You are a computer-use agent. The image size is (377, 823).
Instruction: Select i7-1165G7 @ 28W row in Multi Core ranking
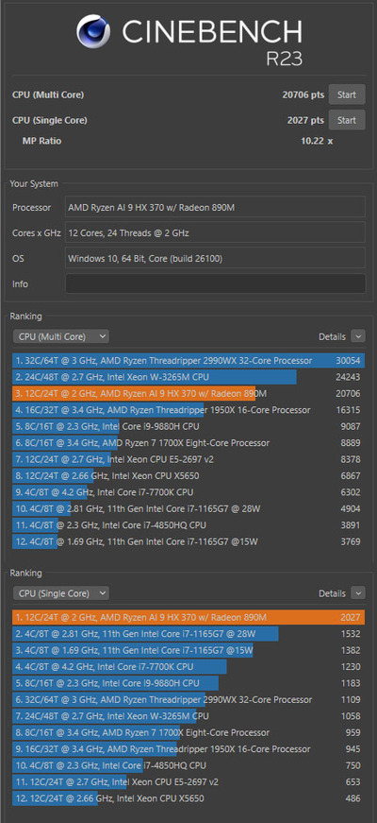[x=188, y=508]
